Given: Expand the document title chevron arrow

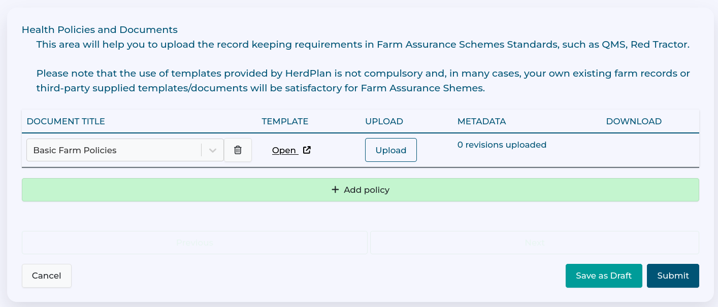Looking at the screenshot, I should click(213, 150).
